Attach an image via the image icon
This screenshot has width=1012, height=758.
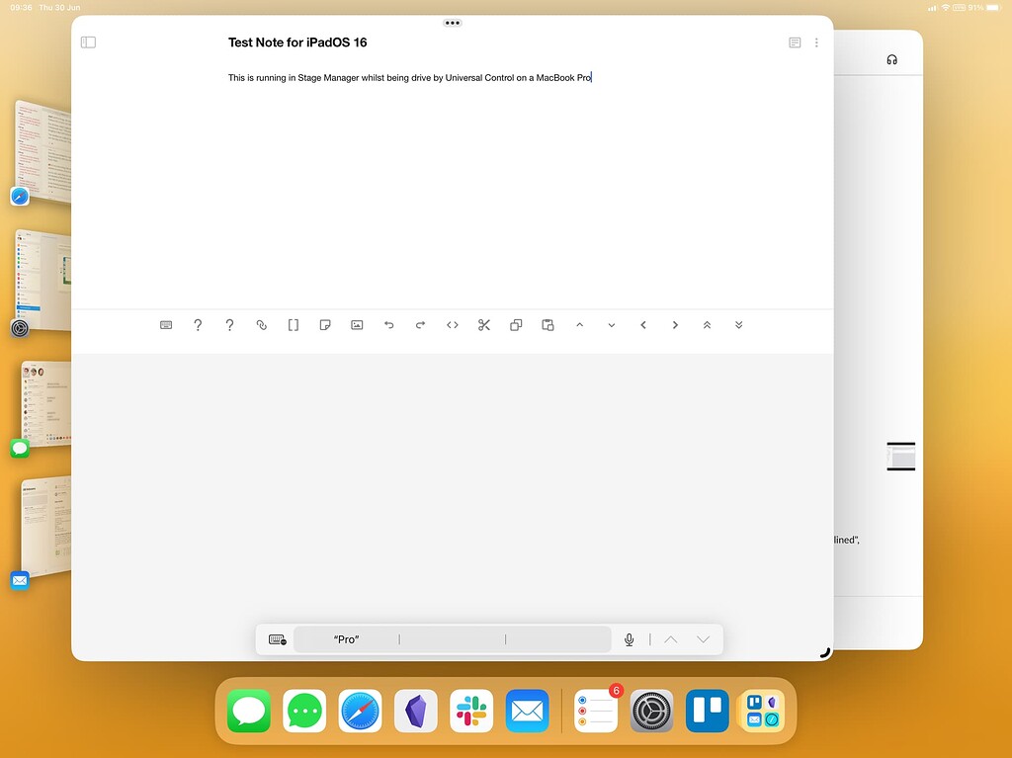click(x=357, y=324)
